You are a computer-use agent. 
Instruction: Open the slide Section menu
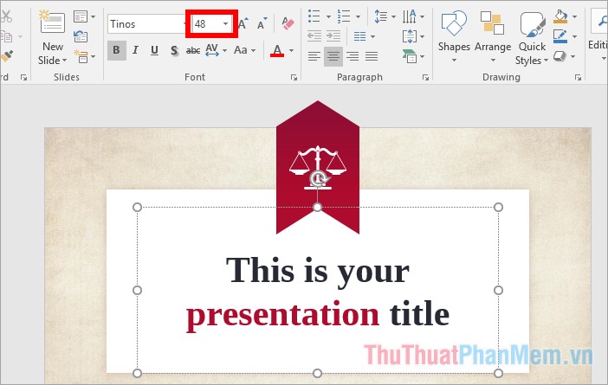[84, 56]
